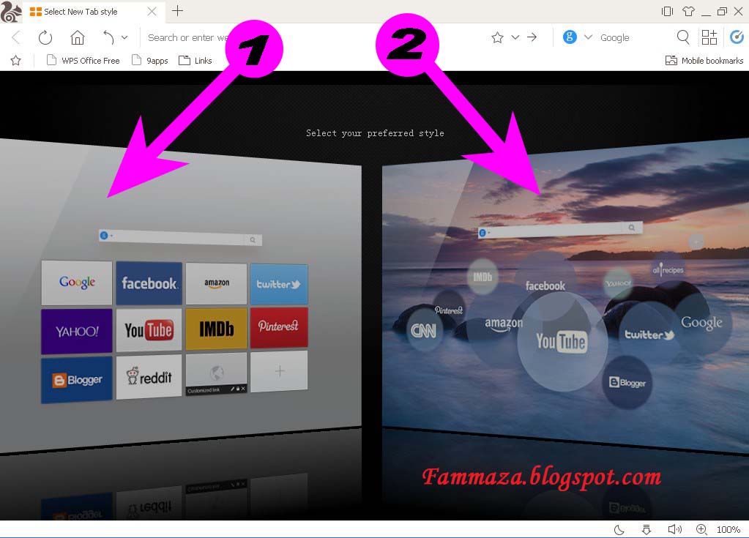Click the Google tile in grid style

(77, 283)
